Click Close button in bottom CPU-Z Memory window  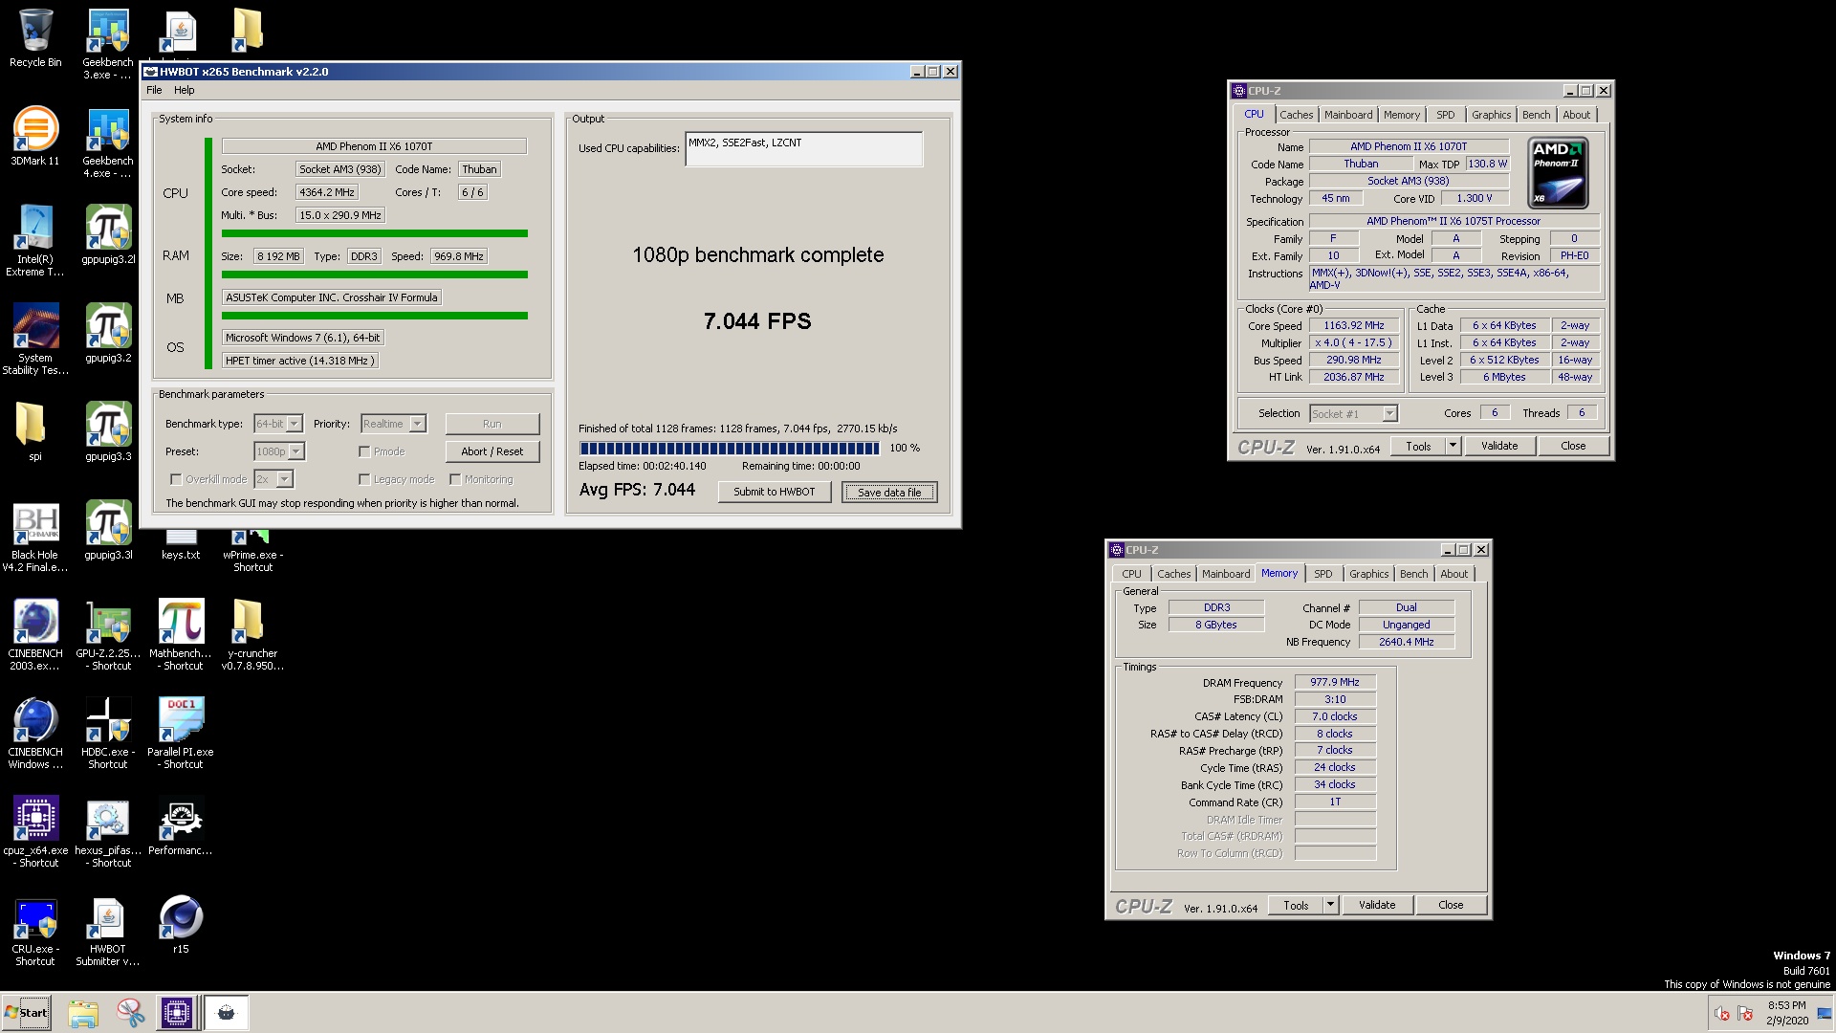coord(1451,905)
